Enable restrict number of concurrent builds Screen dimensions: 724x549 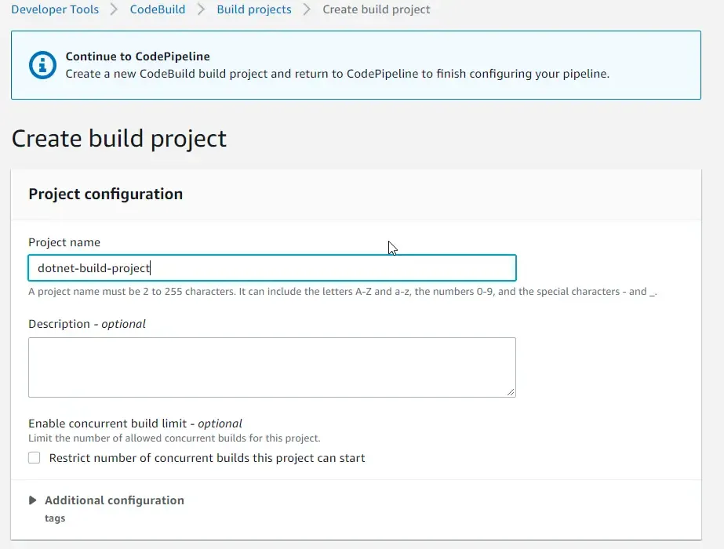(x=34, y=457)
